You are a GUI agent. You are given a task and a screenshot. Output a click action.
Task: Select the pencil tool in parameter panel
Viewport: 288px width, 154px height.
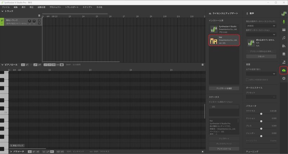[33, 151]
